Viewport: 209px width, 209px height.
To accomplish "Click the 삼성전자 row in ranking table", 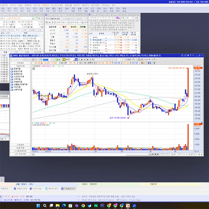I will [x=113, y=45].
